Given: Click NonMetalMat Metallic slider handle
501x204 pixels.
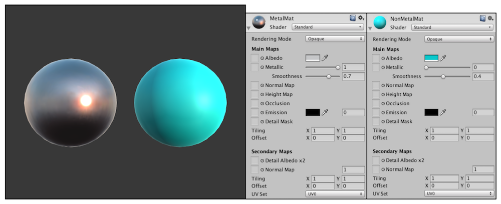Looking at the screenshot, I should pyautogui.click(x=426, y=68).
